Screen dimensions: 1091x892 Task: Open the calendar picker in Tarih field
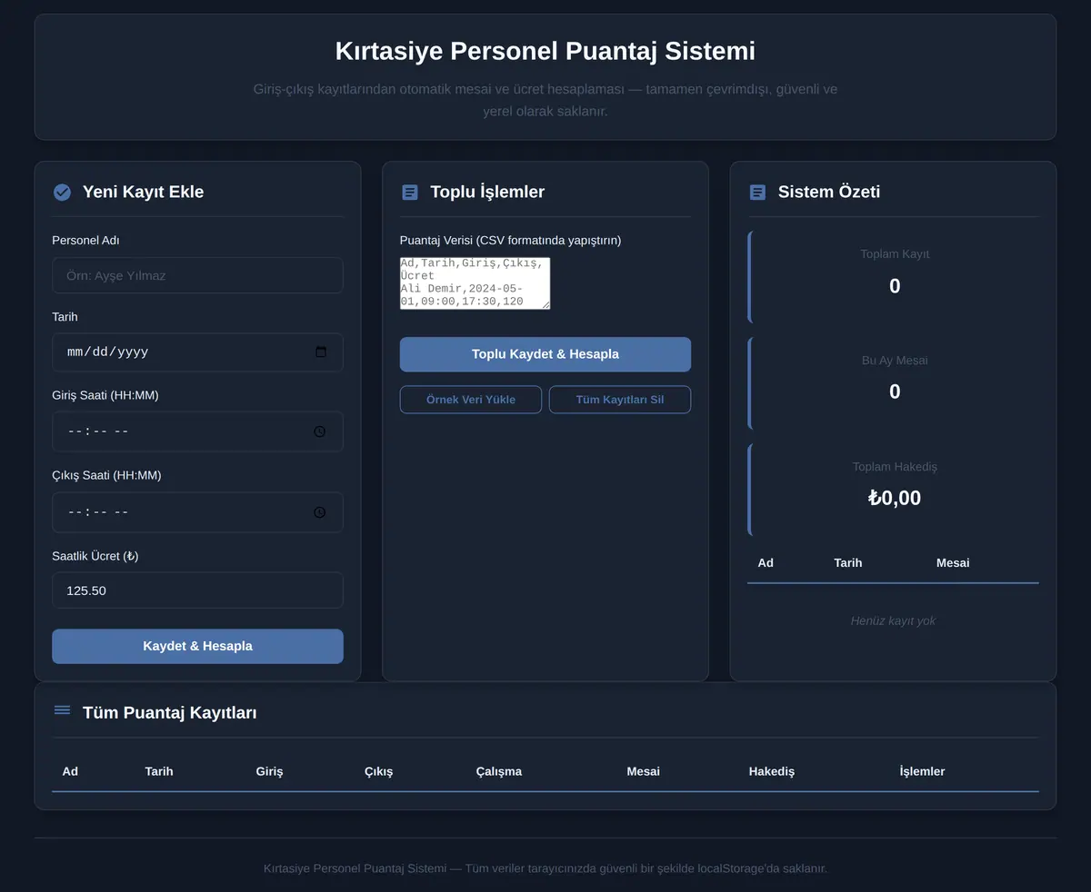321,352
